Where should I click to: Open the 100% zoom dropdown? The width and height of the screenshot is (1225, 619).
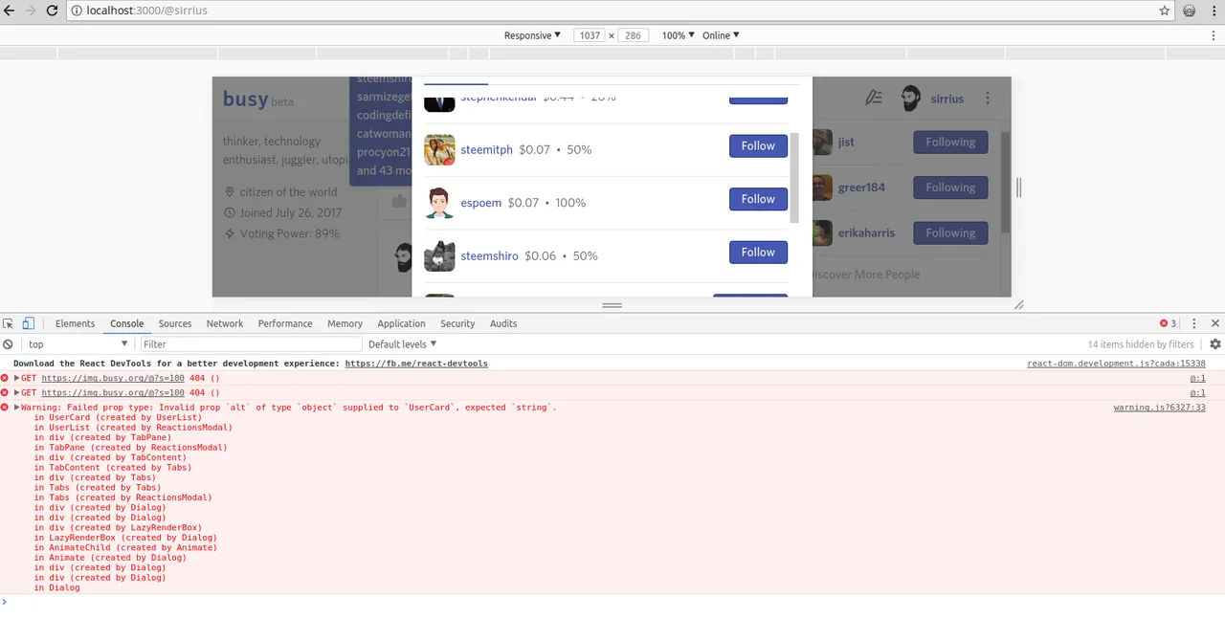(x=679, y=35)
